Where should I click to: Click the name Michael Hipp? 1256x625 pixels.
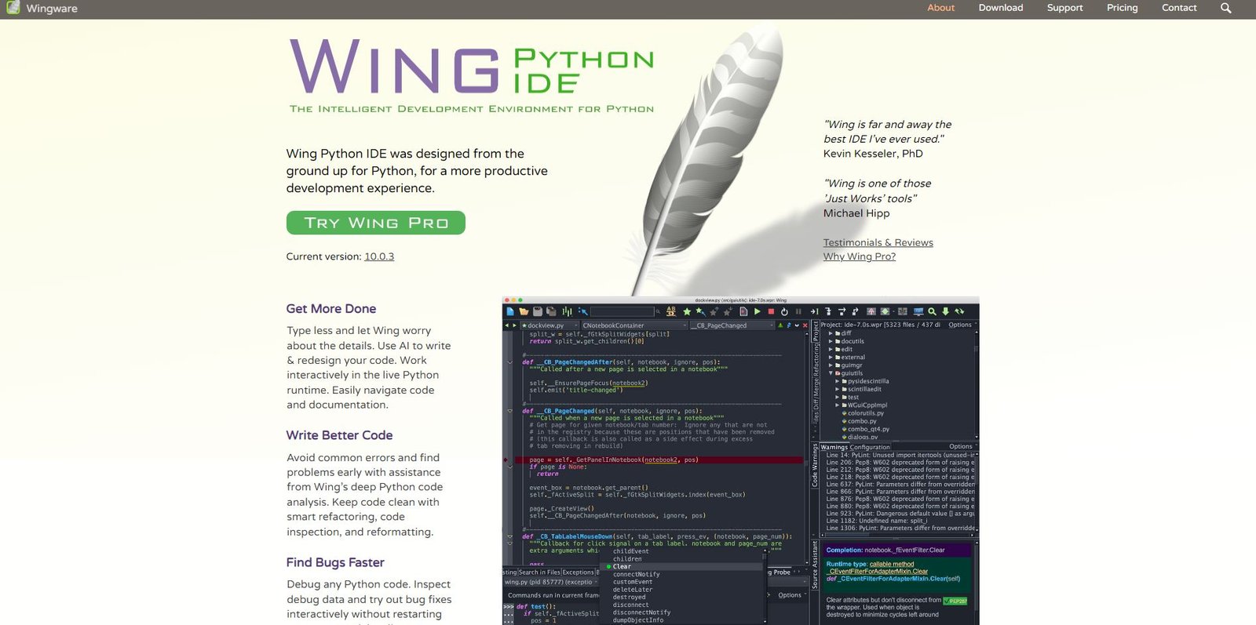click(x=856, y=213)
